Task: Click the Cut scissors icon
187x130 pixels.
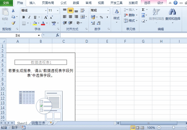Action: click(x=13, y=10)
